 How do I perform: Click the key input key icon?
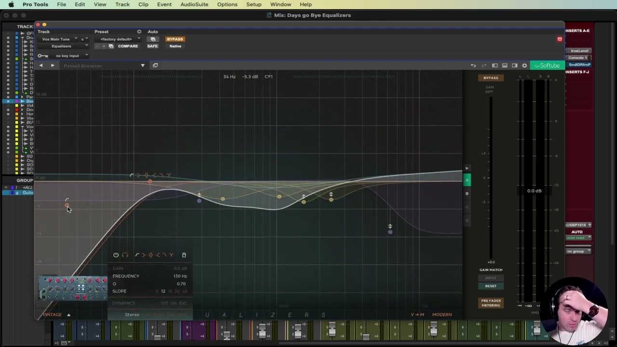point(43,56)
